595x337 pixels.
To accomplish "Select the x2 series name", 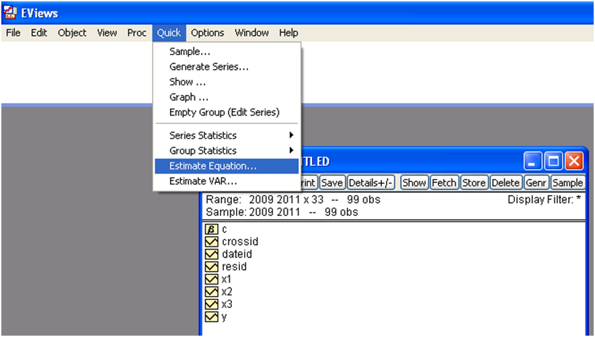I will 227,292.
